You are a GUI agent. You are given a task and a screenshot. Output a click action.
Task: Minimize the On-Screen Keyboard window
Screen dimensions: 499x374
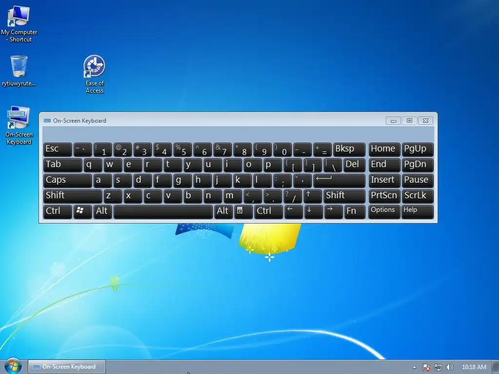(x=393, y=121)
